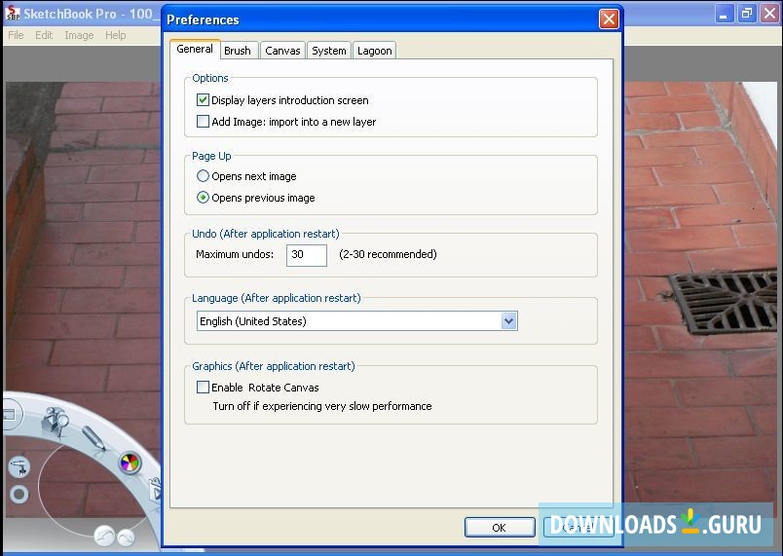Enable Add Image: import into a new layer
783x556 pixels.
click(203, 122)
